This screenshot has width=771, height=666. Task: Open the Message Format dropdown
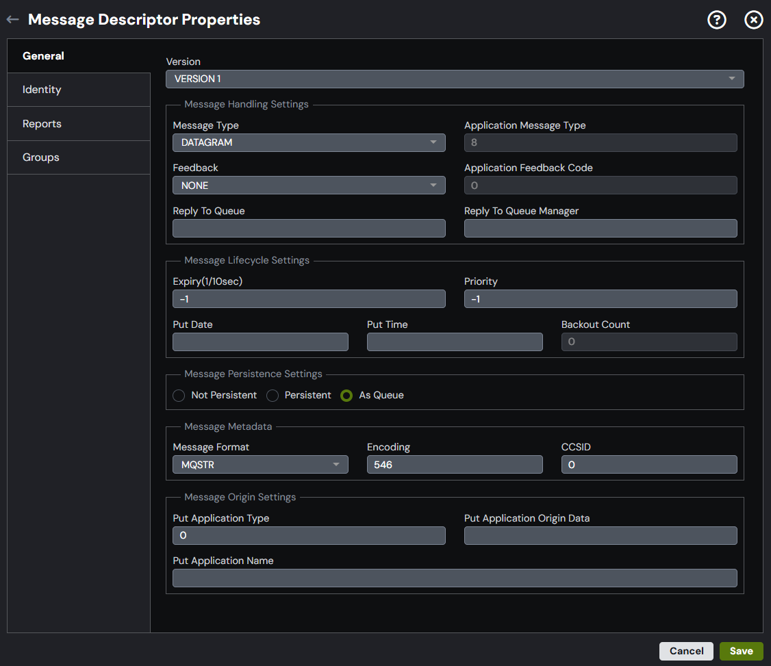(x=260, y=465)
